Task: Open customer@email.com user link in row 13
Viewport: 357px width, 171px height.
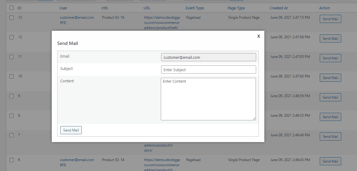Action: (x=77, y=20)
